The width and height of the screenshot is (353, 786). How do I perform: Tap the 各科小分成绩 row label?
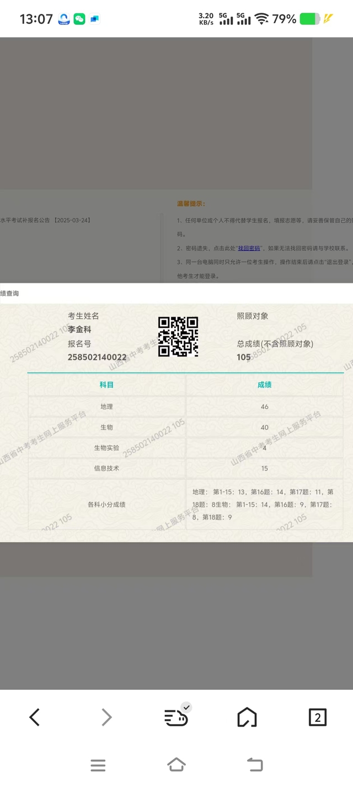pos(106,505)
